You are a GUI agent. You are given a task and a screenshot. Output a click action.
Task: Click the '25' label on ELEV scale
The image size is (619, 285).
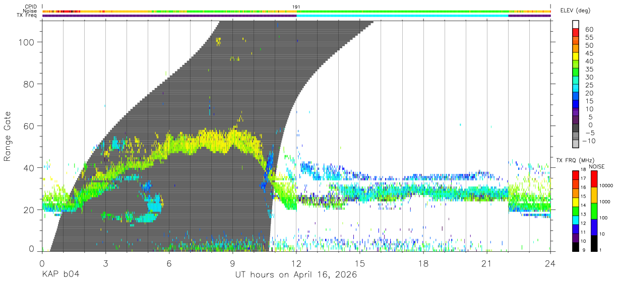pos(589,85)
